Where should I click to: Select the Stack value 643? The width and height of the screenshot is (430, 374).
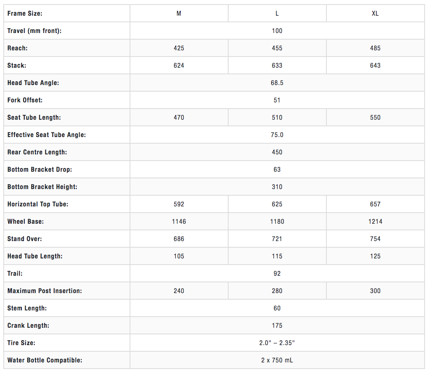click(x=375, y=66)
